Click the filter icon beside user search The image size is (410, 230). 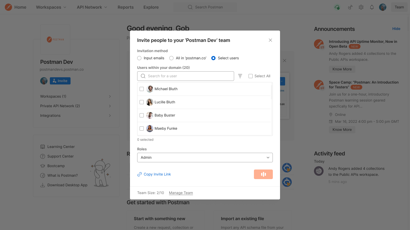[x=240, y=76]
